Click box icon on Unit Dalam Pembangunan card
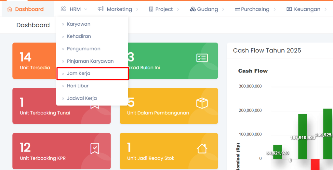Viewport: 333px width, 170px height. 202,103
